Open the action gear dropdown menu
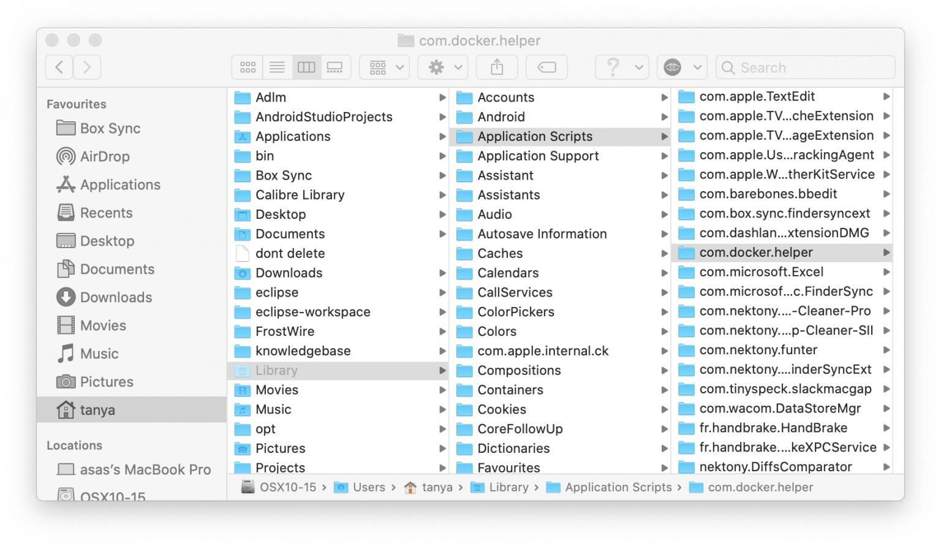Image resolution: width=941 pixels, height=546 pixels. coord(443,67)
